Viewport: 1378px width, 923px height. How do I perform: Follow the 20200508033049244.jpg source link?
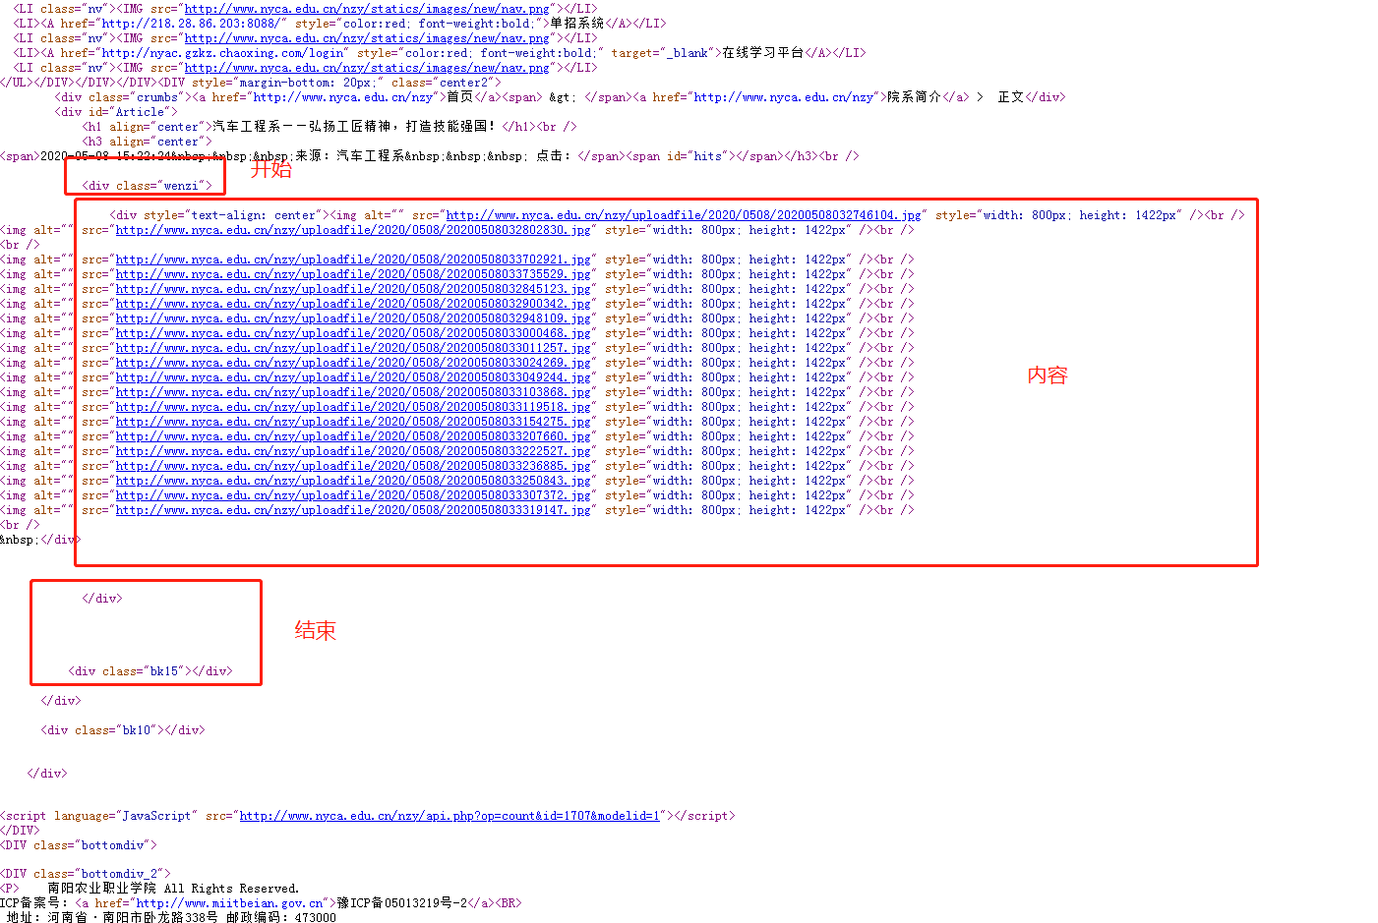pyautogui.click(x=353, y=377)
